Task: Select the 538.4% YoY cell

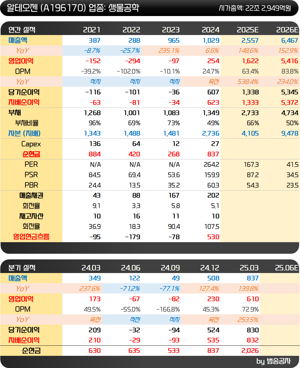Action: pos(248,82)
